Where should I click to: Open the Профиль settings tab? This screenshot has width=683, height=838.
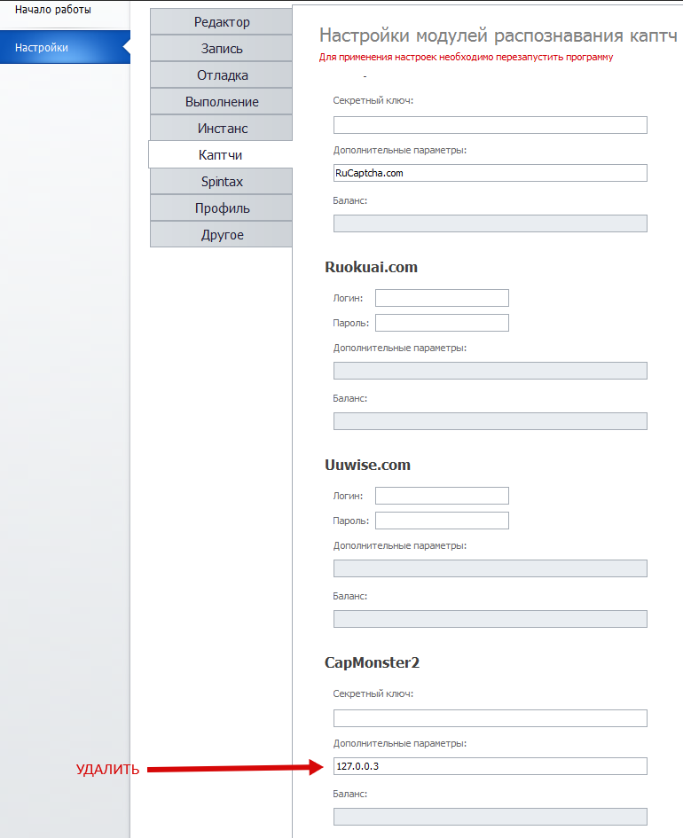click(x=221, y=208)
